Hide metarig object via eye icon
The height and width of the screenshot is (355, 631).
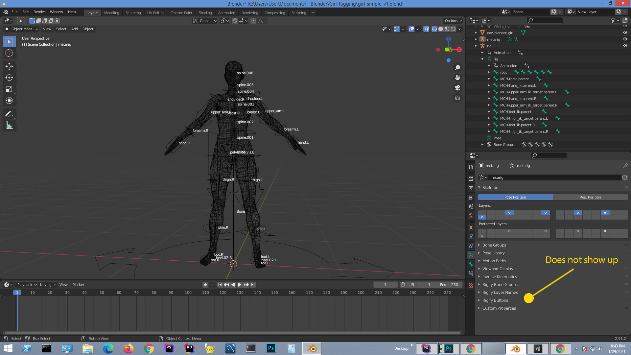tap(625, 39)
